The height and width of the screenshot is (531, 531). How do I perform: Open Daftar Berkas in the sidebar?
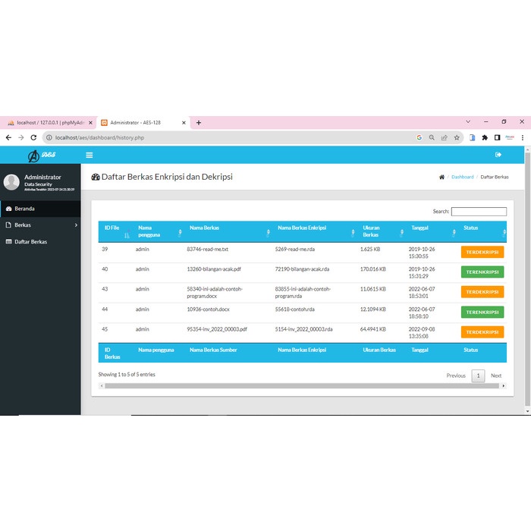(x=40, y=241)
